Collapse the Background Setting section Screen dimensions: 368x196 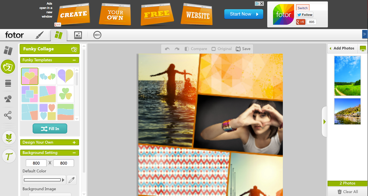[74, 153]
